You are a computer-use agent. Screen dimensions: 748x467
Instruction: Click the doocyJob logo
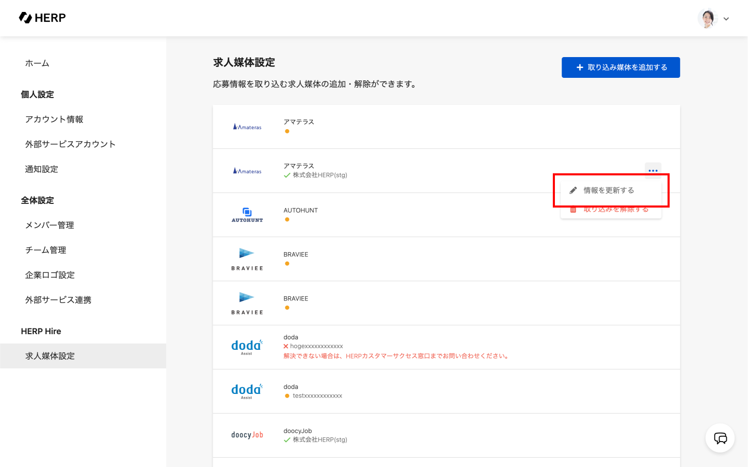[x=247, y=435]
